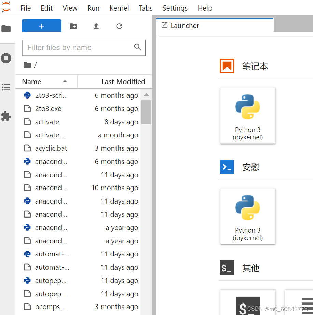The image size is (313, 315).
Task: Click file icon of bcomps.... row
Action: (x=27, y=307)
